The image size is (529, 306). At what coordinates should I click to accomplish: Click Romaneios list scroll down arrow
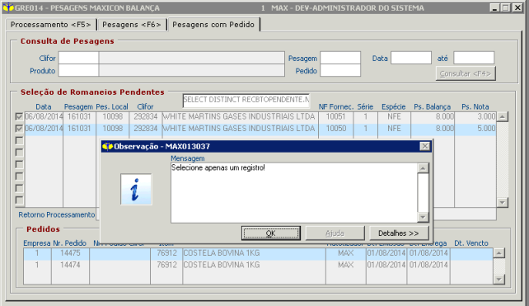pyautogui.click(x=503, y=203)
